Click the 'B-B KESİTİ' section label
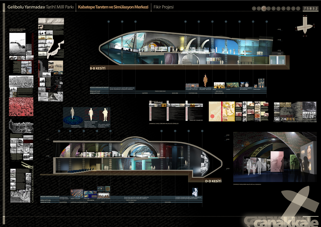 click(98, 68)
